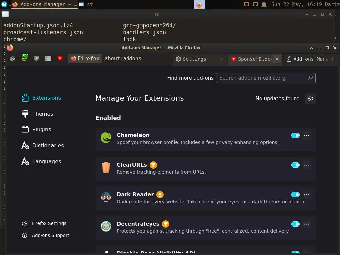The height and width of the screenshot is (255, 340).
Task: Click the Firefox tray icon in top panel
Action: pos(199,5)
